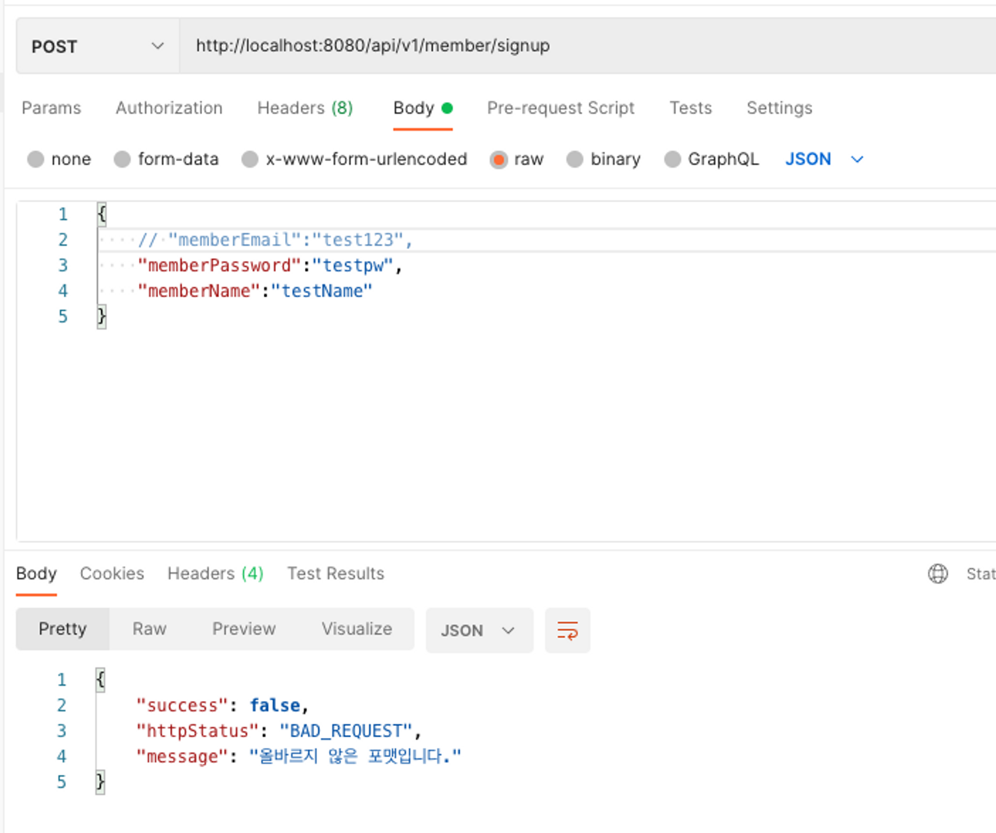Image resolution: width=996 pixels, height=833 pixels.
Task: Open the POST method dropdown
Action: (98, 46)
